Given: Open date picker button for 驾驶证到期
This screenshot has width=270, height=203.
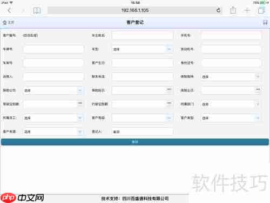Looking at the screenshot, I should [x=80, y=103].
